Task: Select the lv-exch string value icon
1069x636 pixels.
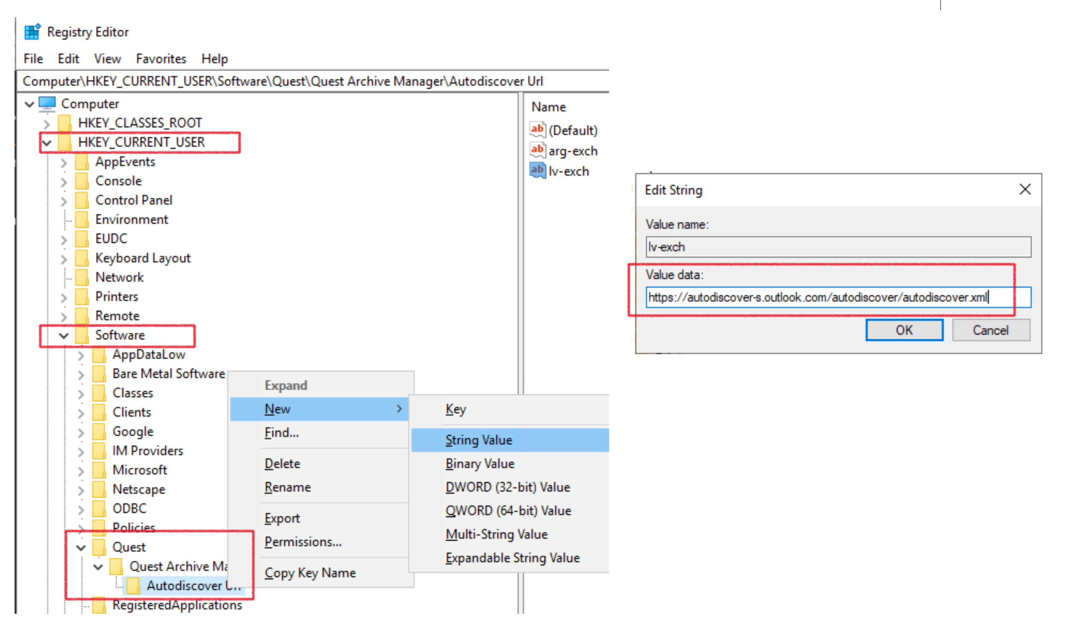Action: pyautogui.click(x=538, y=170)
